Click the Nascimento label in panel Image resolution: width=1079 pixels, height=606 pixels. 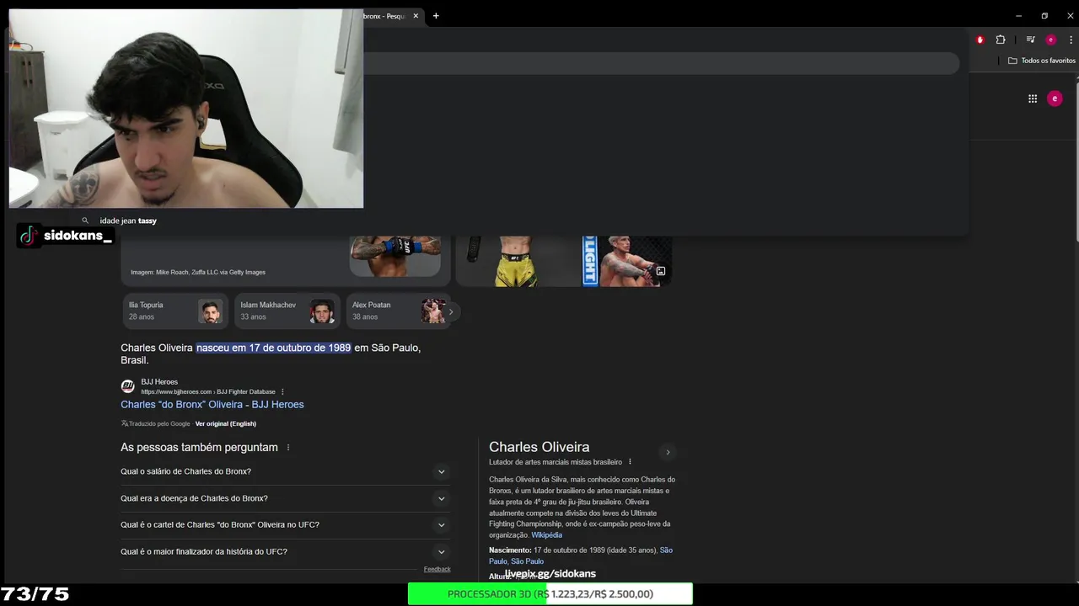510,550
